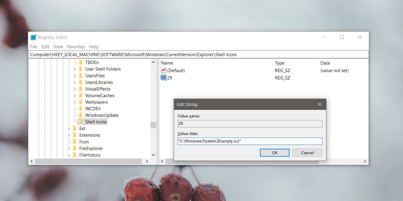The image size is (403, 201).
Task: Select the Shell Icons tree label
Action: [96, 122]
